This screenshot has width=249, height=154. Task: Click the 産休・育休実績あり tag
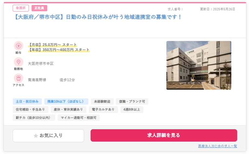point(68,110)
